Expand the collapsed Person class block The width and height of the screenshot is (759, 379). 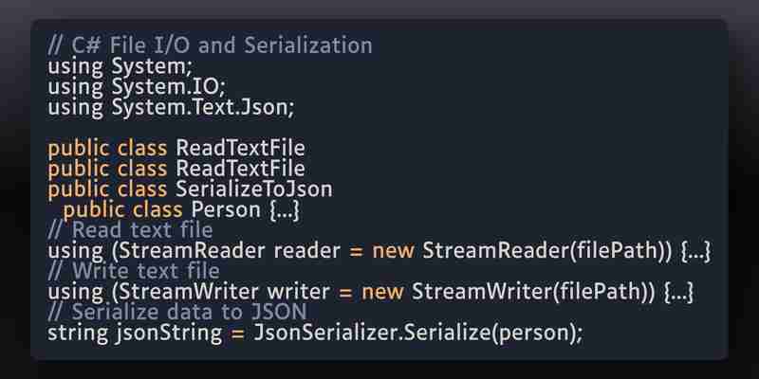284,210
